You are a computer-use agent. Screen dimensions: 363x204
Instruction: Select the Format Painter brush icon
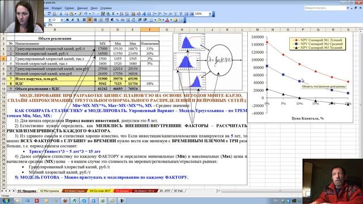pos(80,14)
